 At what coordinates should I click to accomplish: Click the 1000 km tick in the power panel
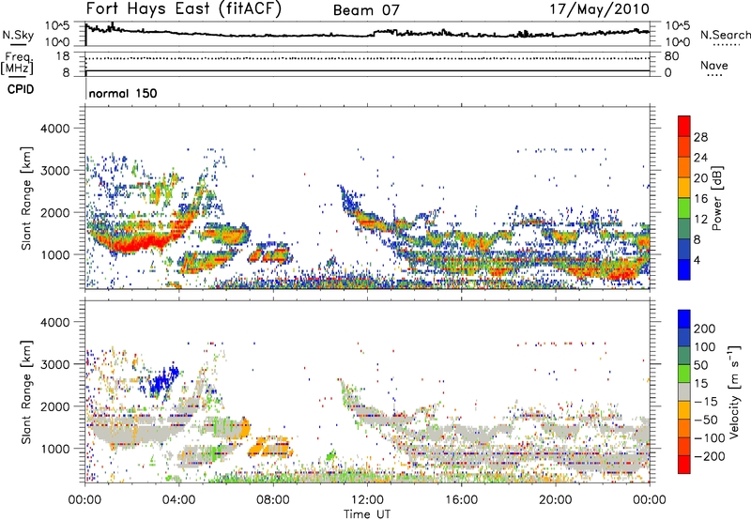(55, 254)
